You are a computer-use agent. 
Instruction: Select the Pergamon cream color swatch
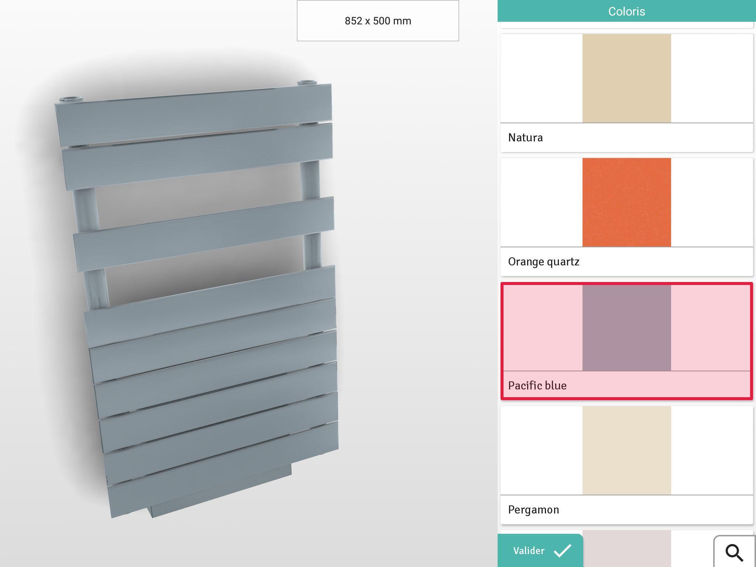pos(626,450)
